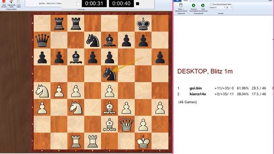Screen dimensions: 274x154
Task: Select the black queen on a7
Action: [42, 40]
